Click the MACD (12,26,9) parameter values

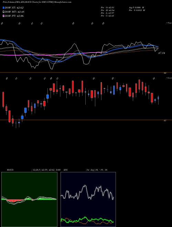46,170
